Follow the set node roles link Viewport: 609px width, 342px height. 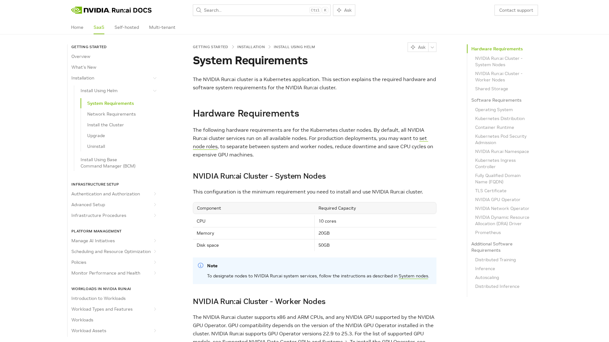click(205, 147)
